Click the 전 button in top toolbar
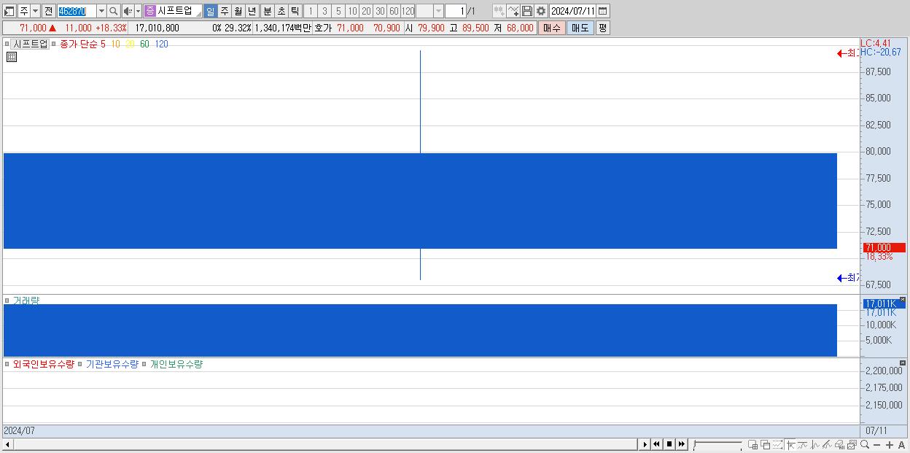 tap(49, 11)
